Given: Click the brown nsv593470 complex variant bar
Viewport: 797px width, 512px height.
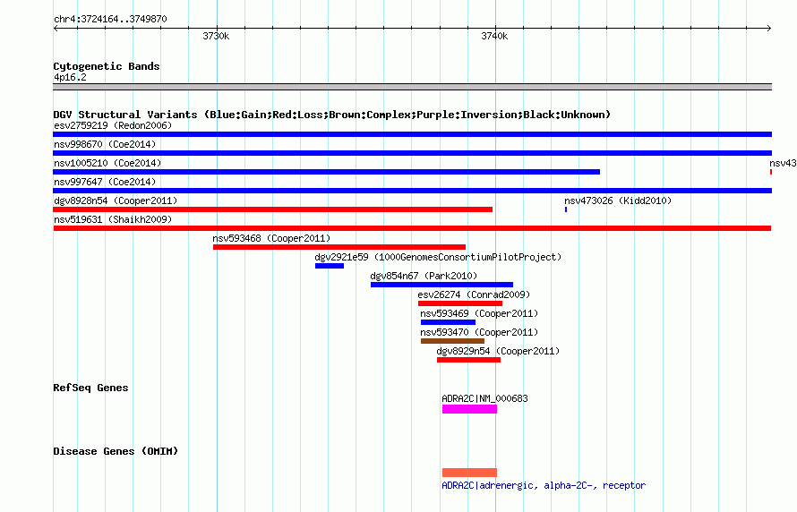Looking at the screenshot, I should coord(452,341).
